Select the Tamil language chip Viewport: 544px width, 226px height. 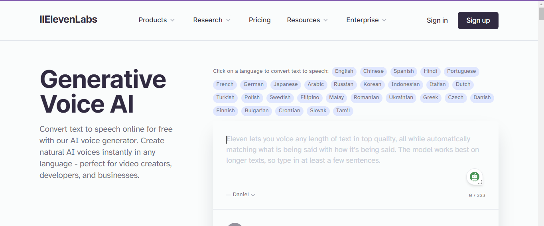343,111
